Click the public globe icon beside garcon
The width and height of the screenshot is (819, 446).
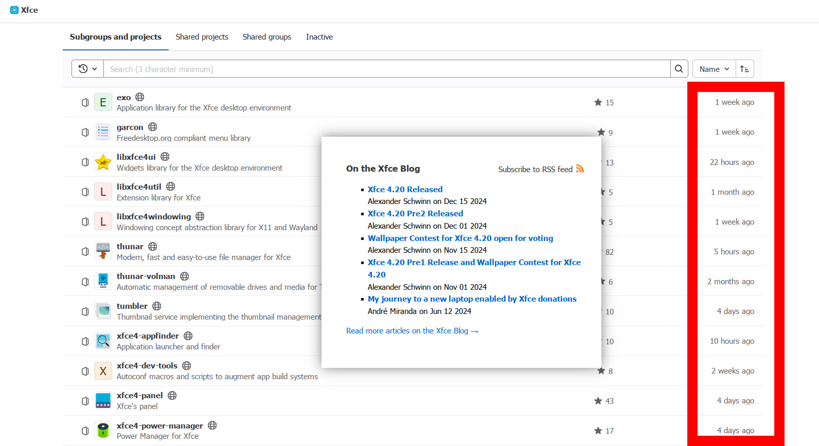152,127
